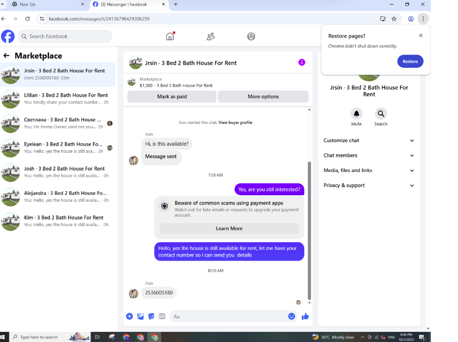The height and width of the screenshot is (342, 458).
Task: Click the chat header listing thumbnail
Action: point(135,62)
